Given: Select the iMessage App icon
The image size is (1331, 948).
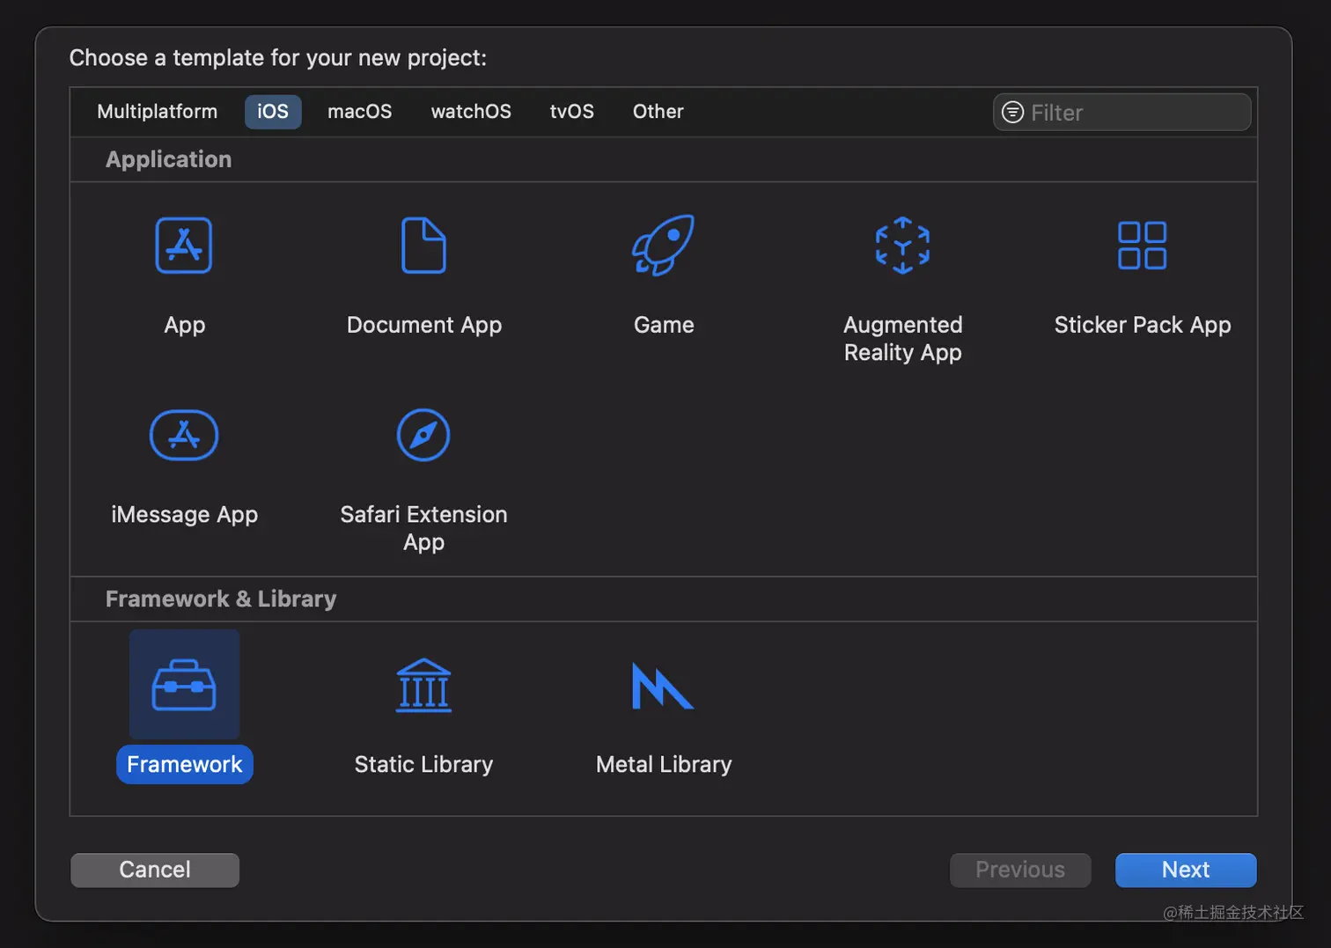Looking at the screenshot, I should click(x=184, y=435).
